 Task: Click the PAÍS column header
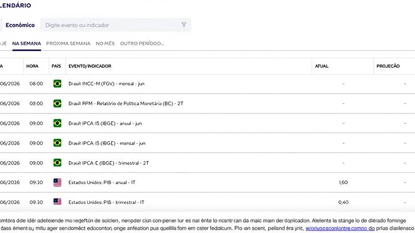tap(56, 66)
